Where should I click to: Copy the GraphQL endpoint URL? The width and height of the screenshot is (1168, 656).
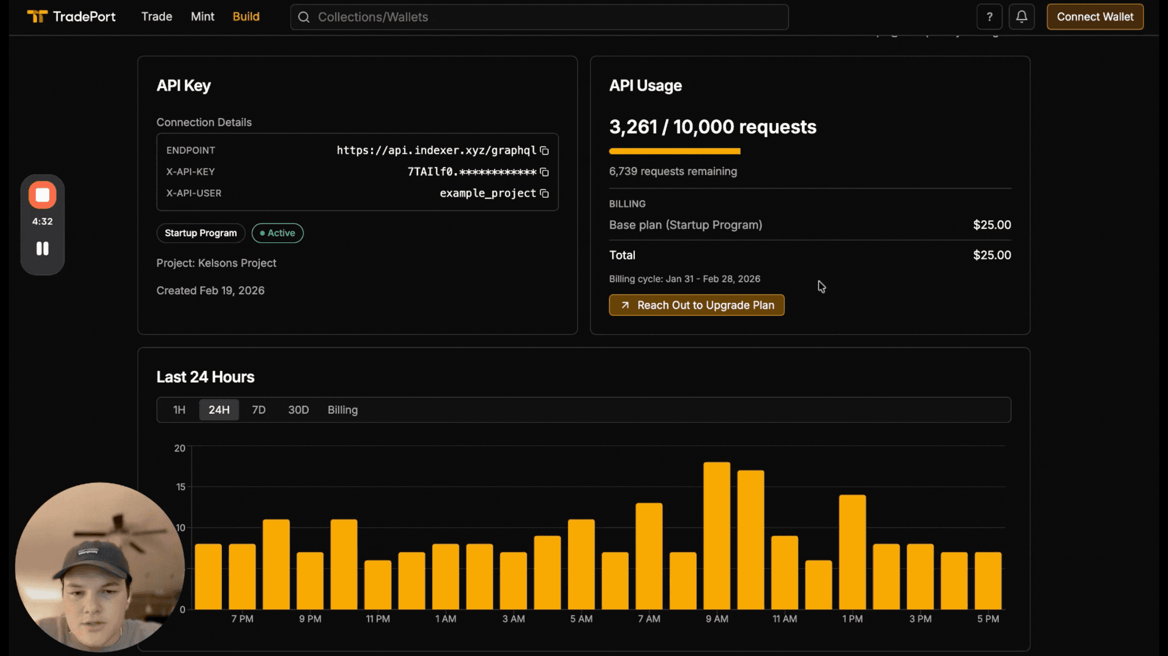point(544,150)
